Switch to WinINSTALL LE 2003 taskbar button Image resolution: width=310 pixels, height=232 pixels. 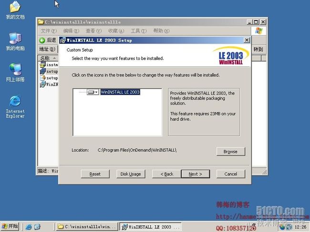[x=150, y=227]
